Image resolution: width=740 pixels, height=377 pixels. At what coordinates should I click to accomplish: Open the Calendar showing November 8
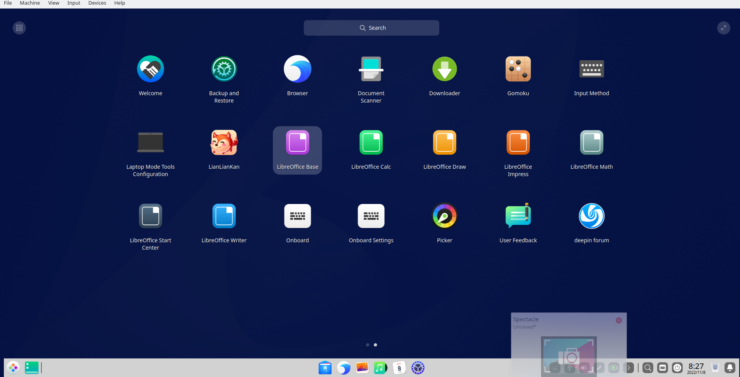point(399,368)
